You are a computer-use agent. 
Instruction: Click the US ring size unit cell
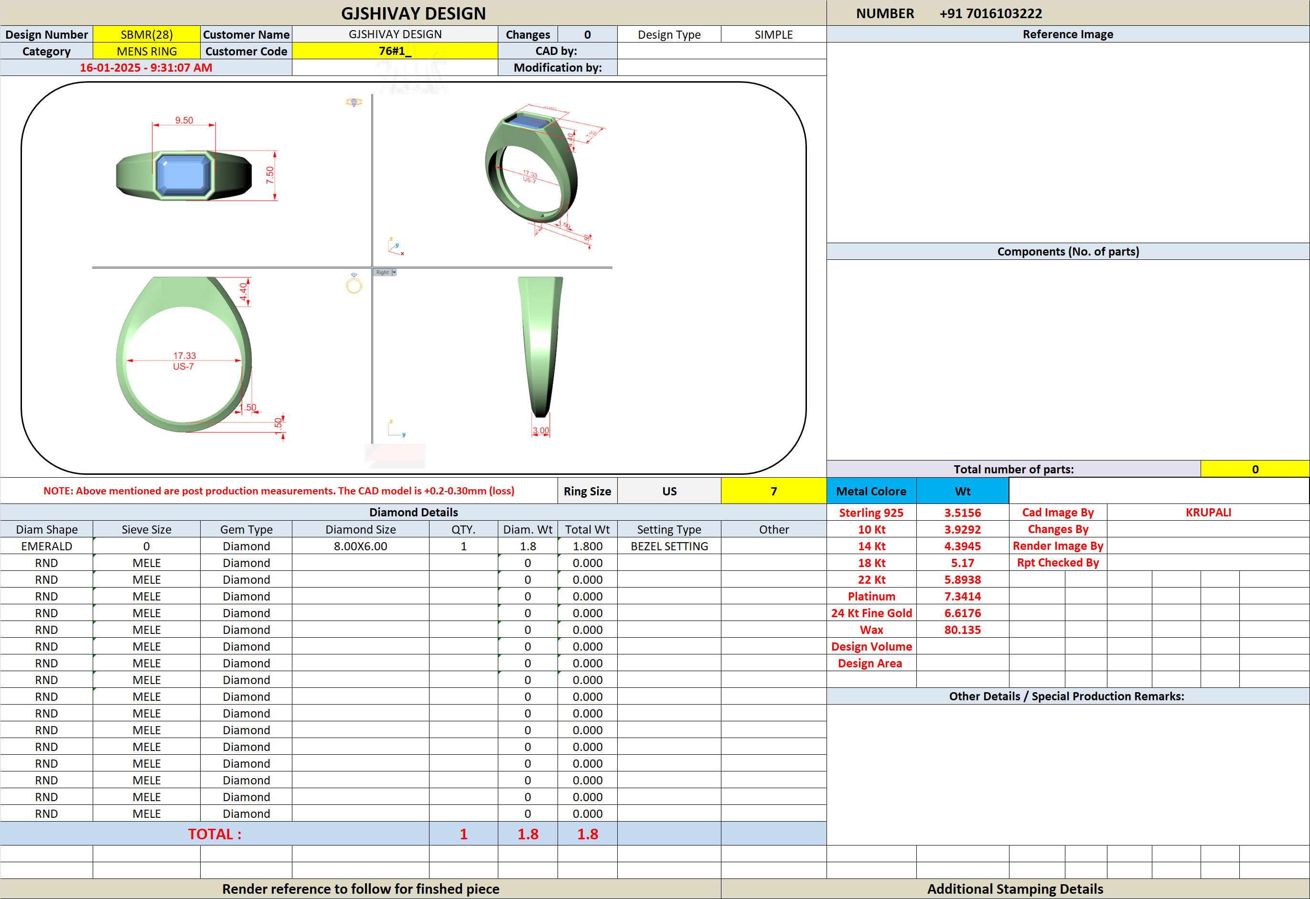tap(669, 491)
